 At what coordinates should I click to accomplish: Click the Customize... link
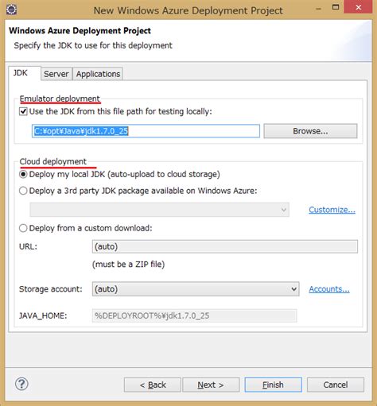pos(332,210)
